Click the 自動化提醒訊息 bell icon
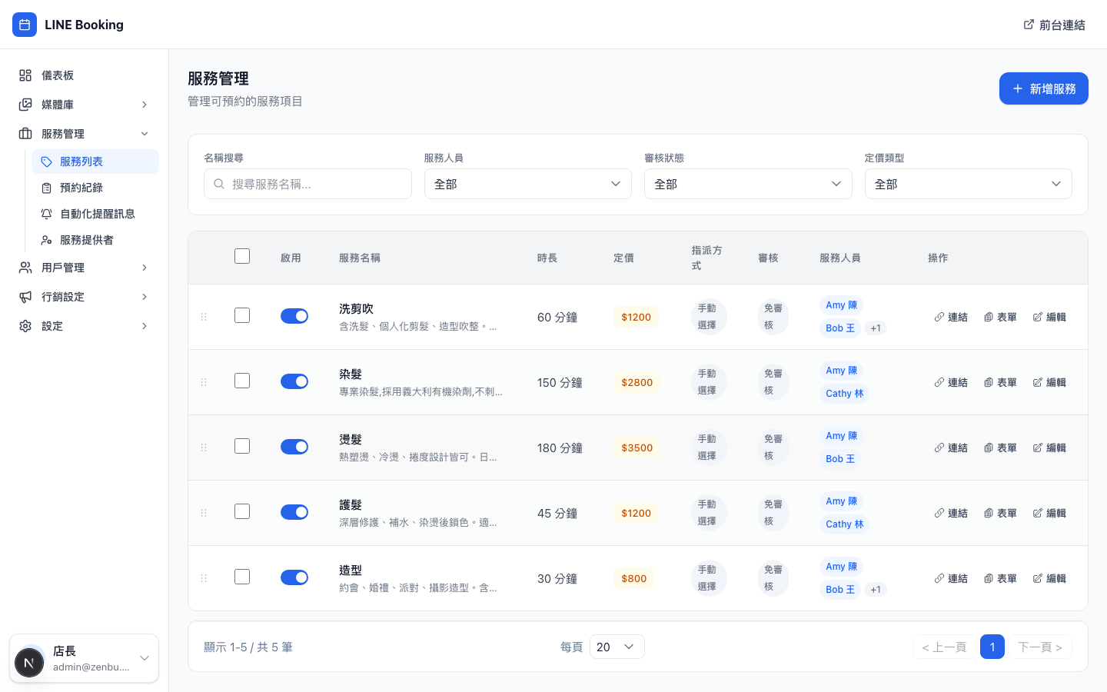This screenshot has height=692, width=1107. (x=47, y=214)
